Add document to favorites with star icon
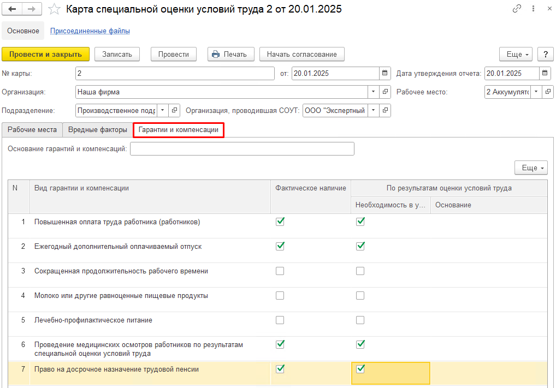This screenshot has width=556, height=388. 54,9
